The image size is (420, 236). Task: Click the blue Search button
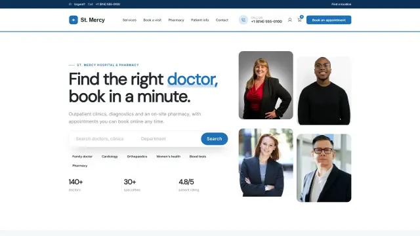(215, 139)
